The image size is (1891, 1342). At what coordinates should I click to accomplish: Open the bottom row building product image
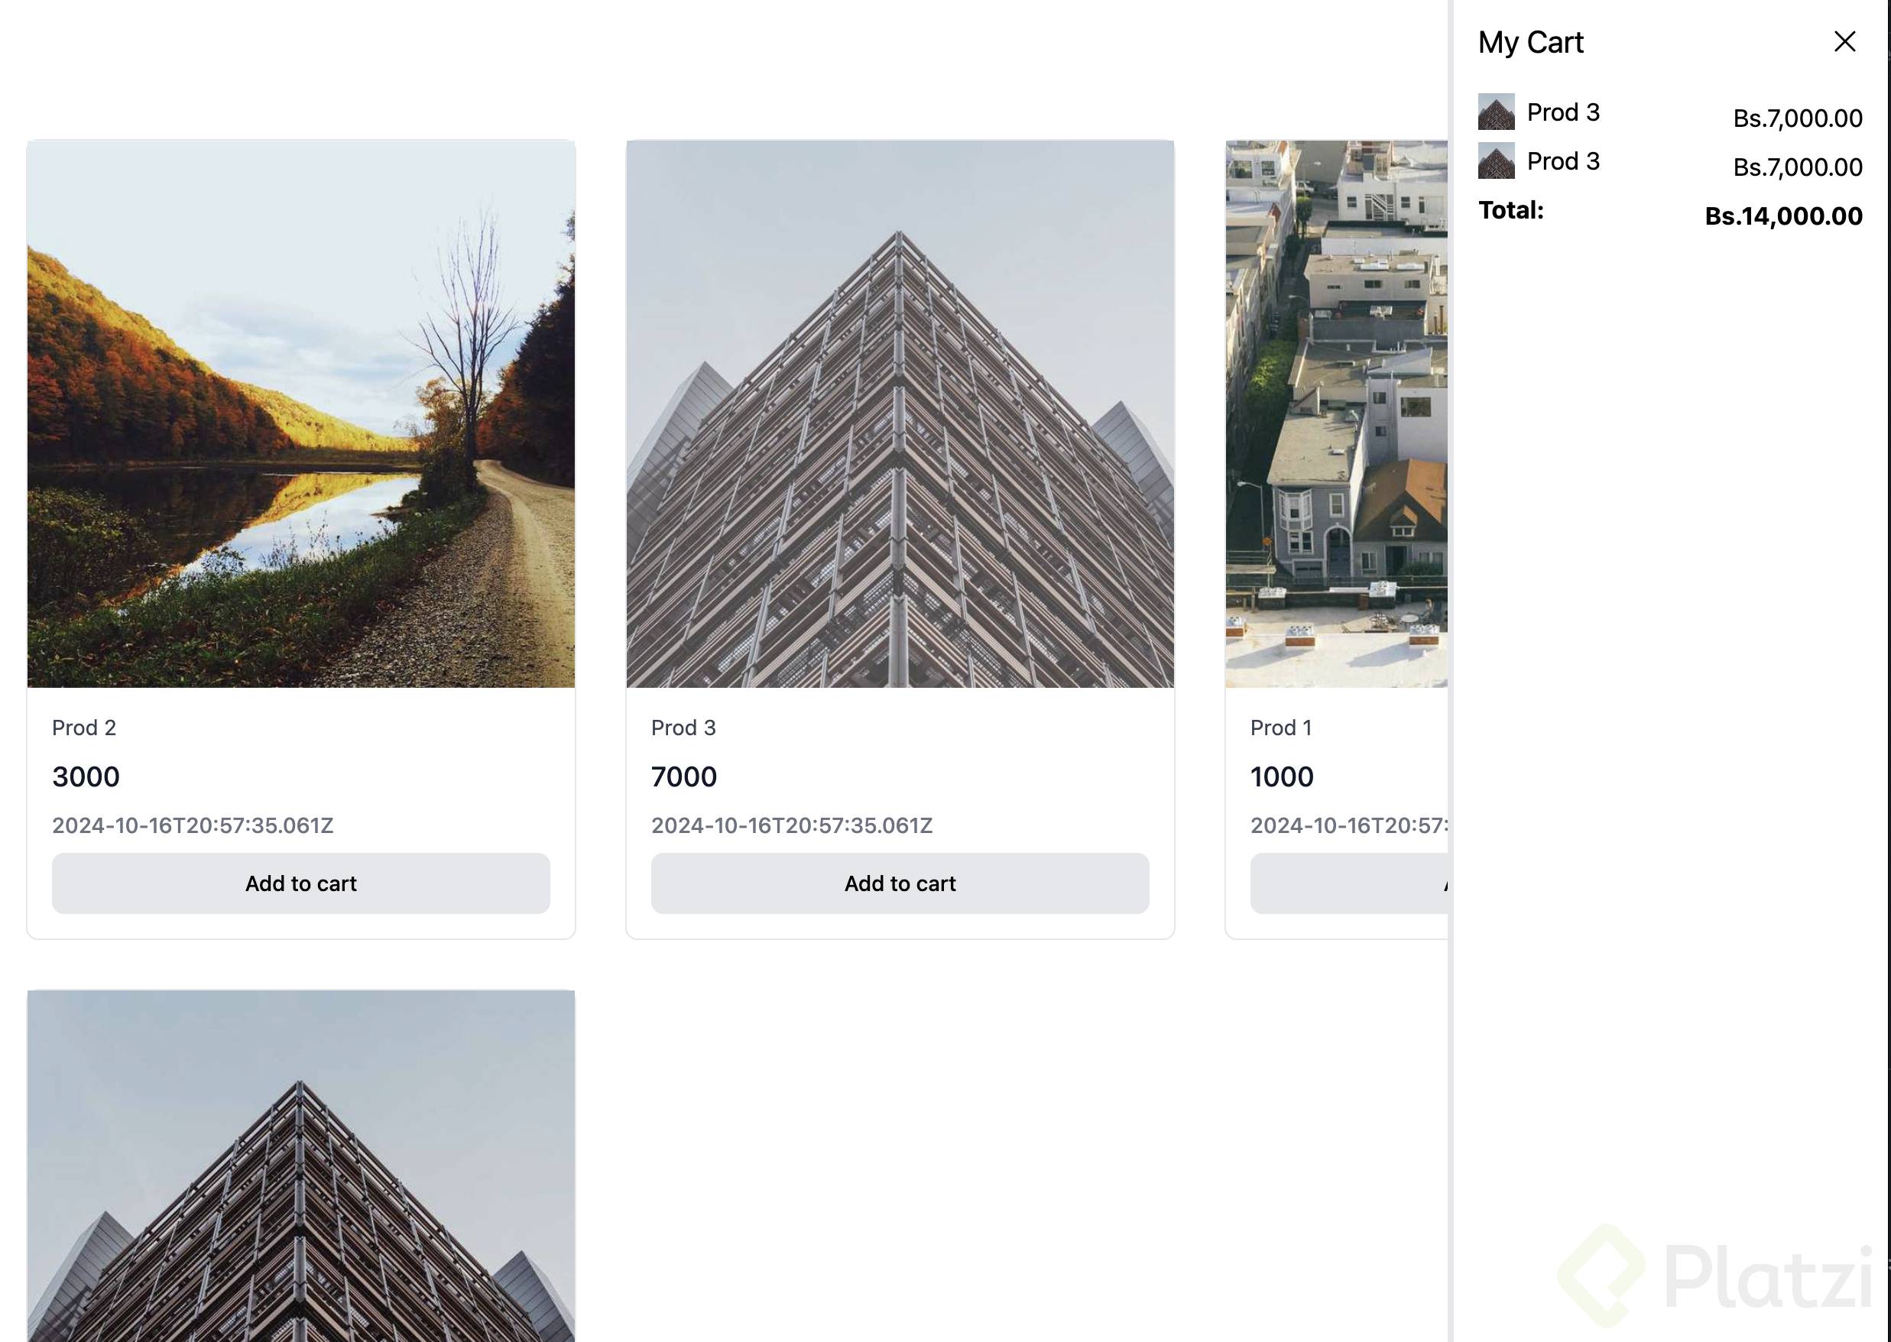click(301, 1166)
